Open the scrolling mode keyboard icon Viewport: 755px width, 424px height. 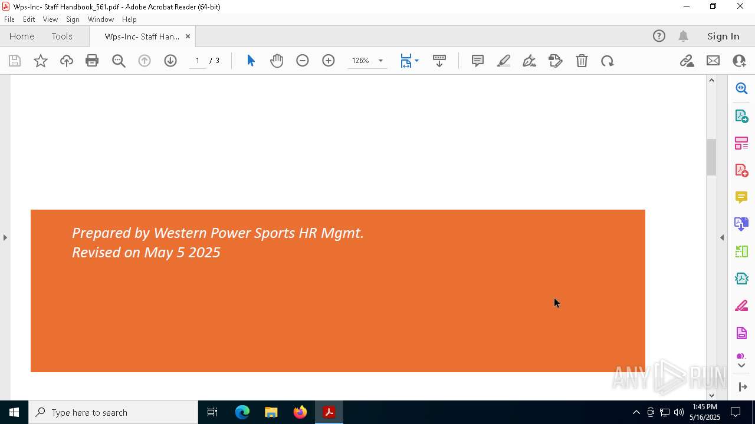439,61
